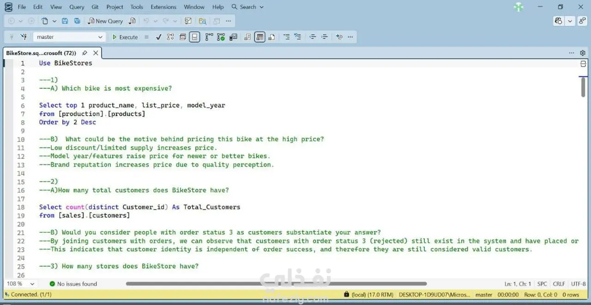Select Results to Text mode
591x305 pixels.
248,37
